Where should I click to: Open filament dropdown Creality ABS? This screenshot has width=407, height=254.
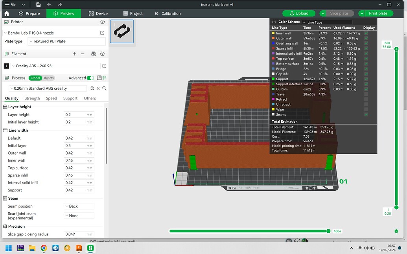[x=55, y=66]
